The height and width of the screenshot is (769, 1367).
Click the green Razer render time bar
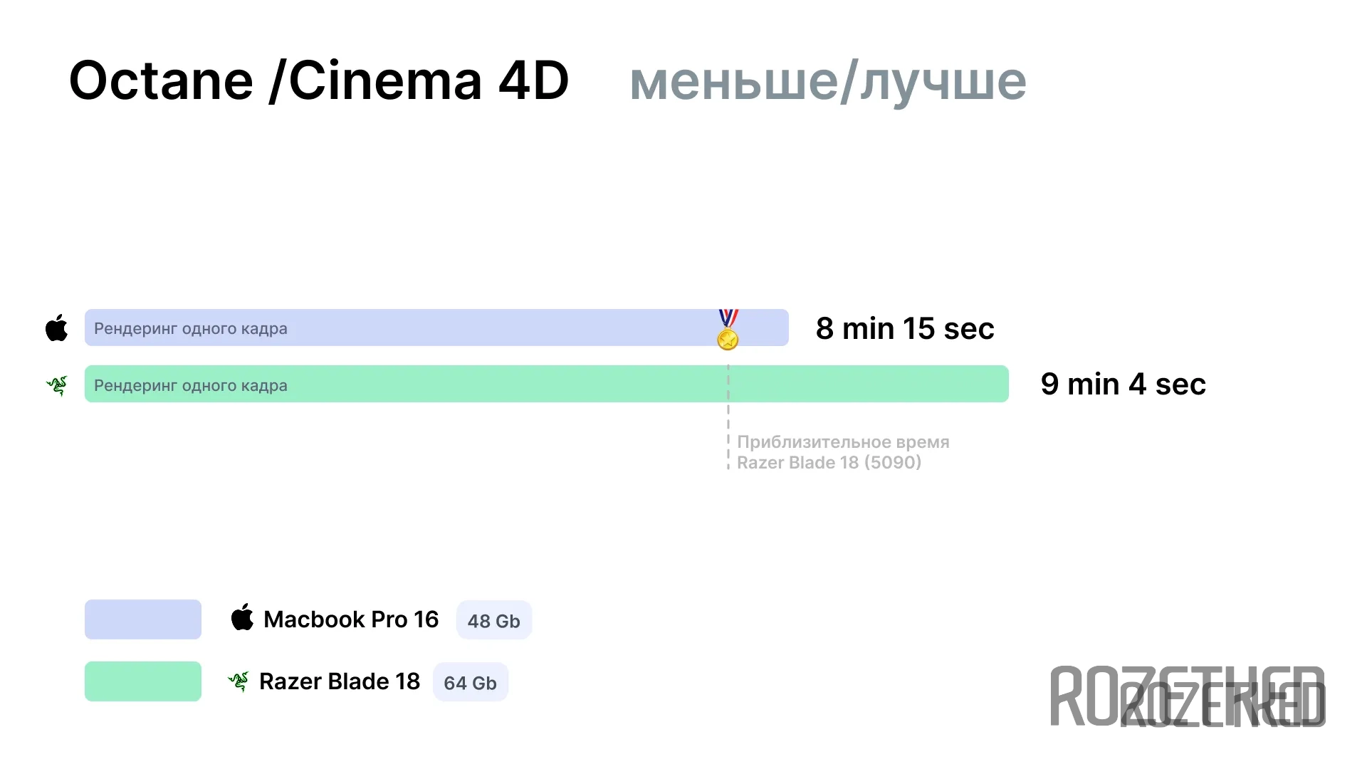click(x=547, y=384)
